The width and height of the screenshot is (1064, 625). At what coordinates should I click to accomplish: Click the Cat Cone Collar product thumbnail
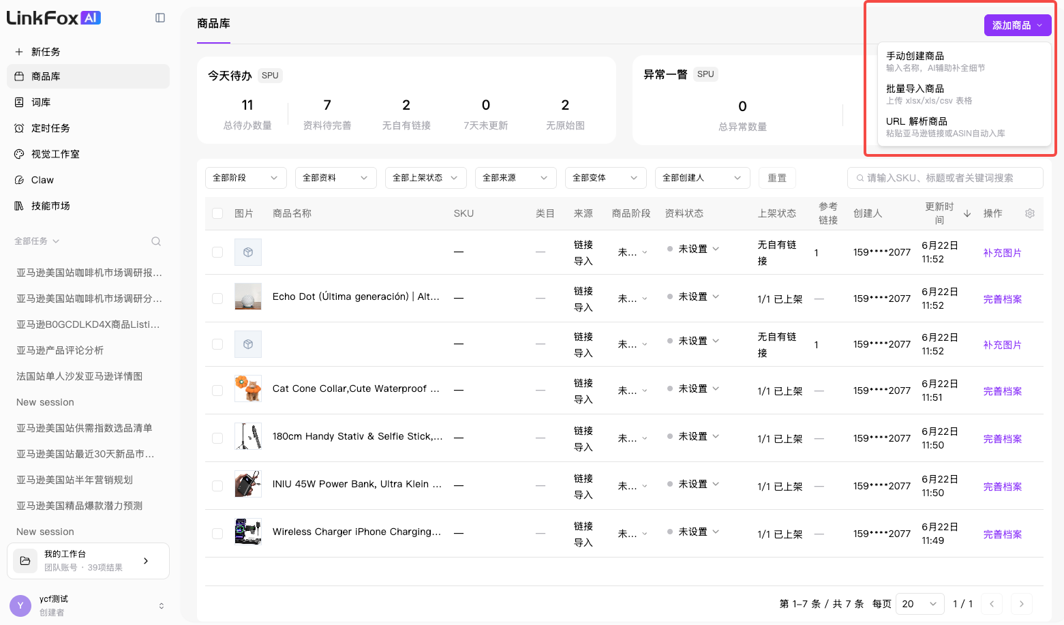pyautogui.click(x=248, y=388)
